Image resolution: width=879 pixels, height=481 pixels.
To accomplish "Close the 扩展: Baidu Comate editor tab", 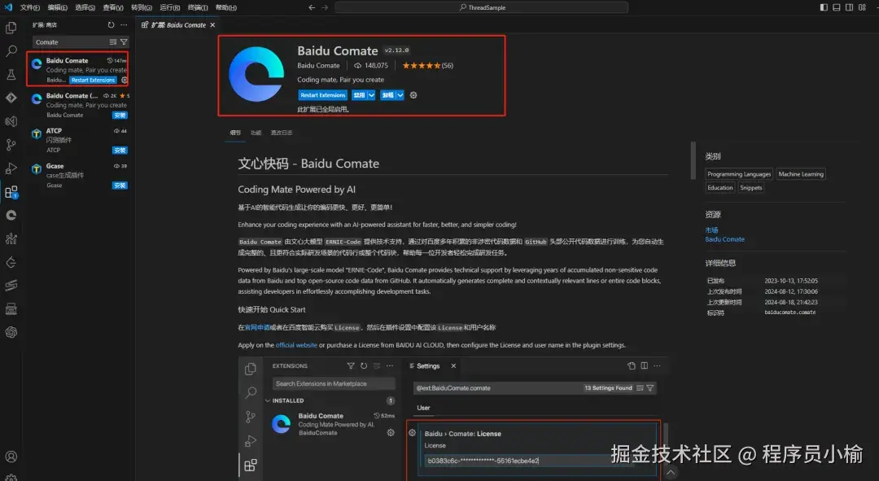I will (x=212, y=24).
